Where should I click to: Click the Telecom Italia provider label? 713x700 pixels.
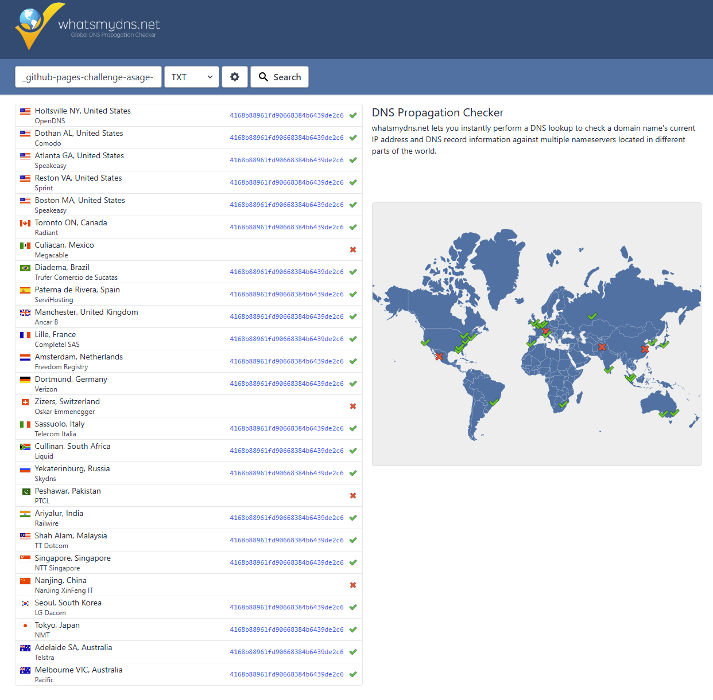click(55, 434)
